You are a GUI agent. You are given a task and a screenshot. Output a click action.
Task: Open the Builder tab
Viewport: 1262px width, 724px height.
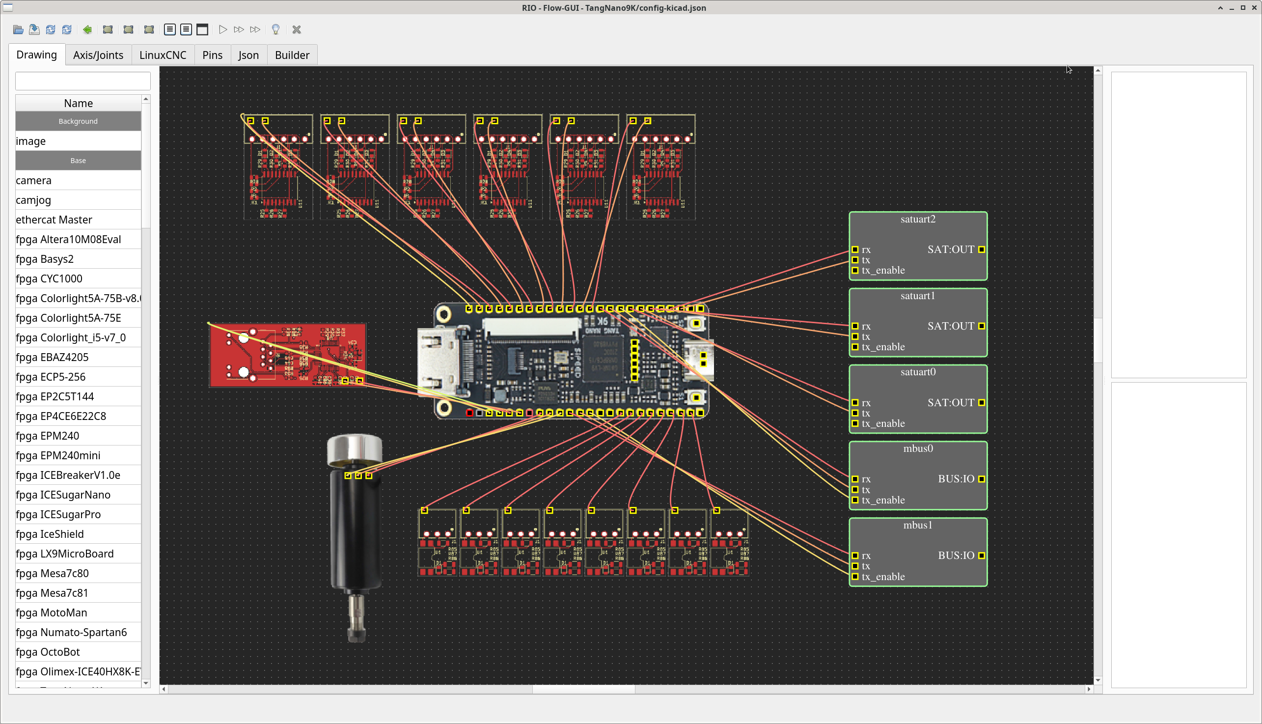292,55
